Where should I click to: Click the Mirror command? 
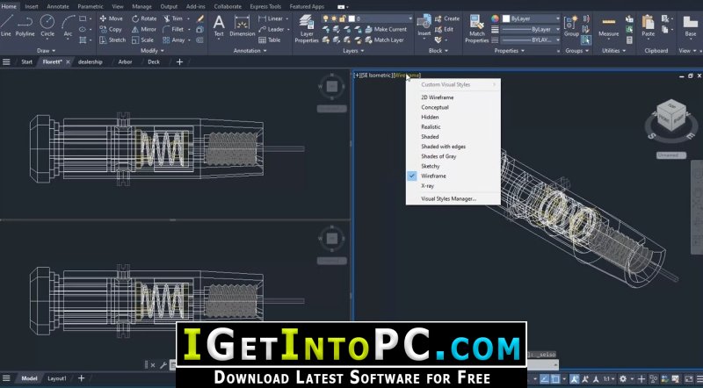click(144, 29)
